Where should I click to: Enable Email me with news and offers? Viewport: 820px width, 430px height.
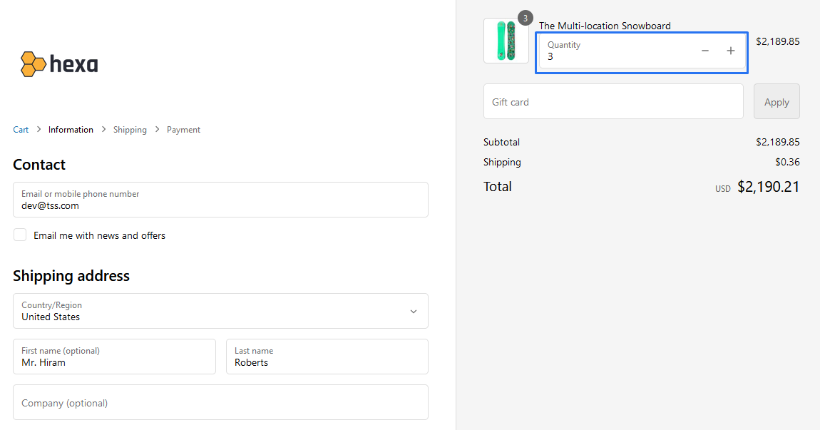[20, 235]
